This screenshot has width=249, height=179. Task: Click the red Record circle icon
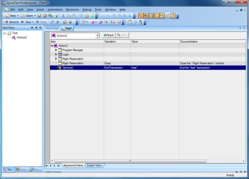tap(7, 22)
